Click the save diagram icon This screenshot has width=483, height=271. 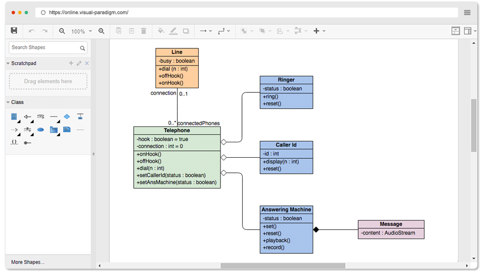(x=14, y=31)
